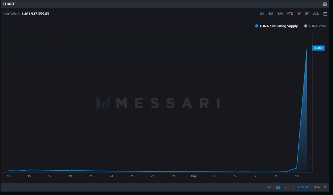This screenshot has height=195, width=333.
Task: Select the 1Y time range
Action: click(x=299, y=14)
